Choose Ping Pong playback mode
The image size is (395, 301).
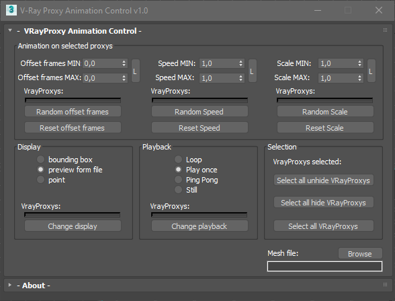click(178, 180)
